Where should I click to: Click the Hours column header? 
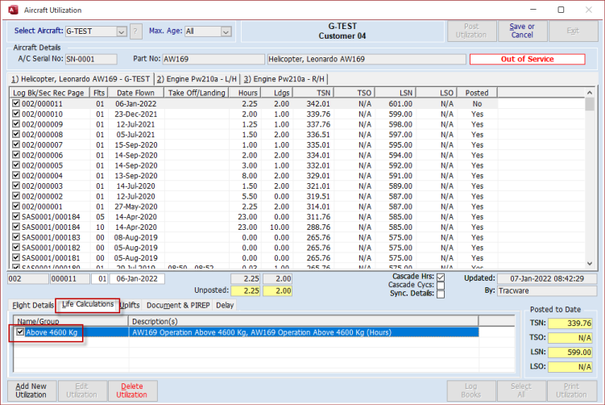click(246, 93)
